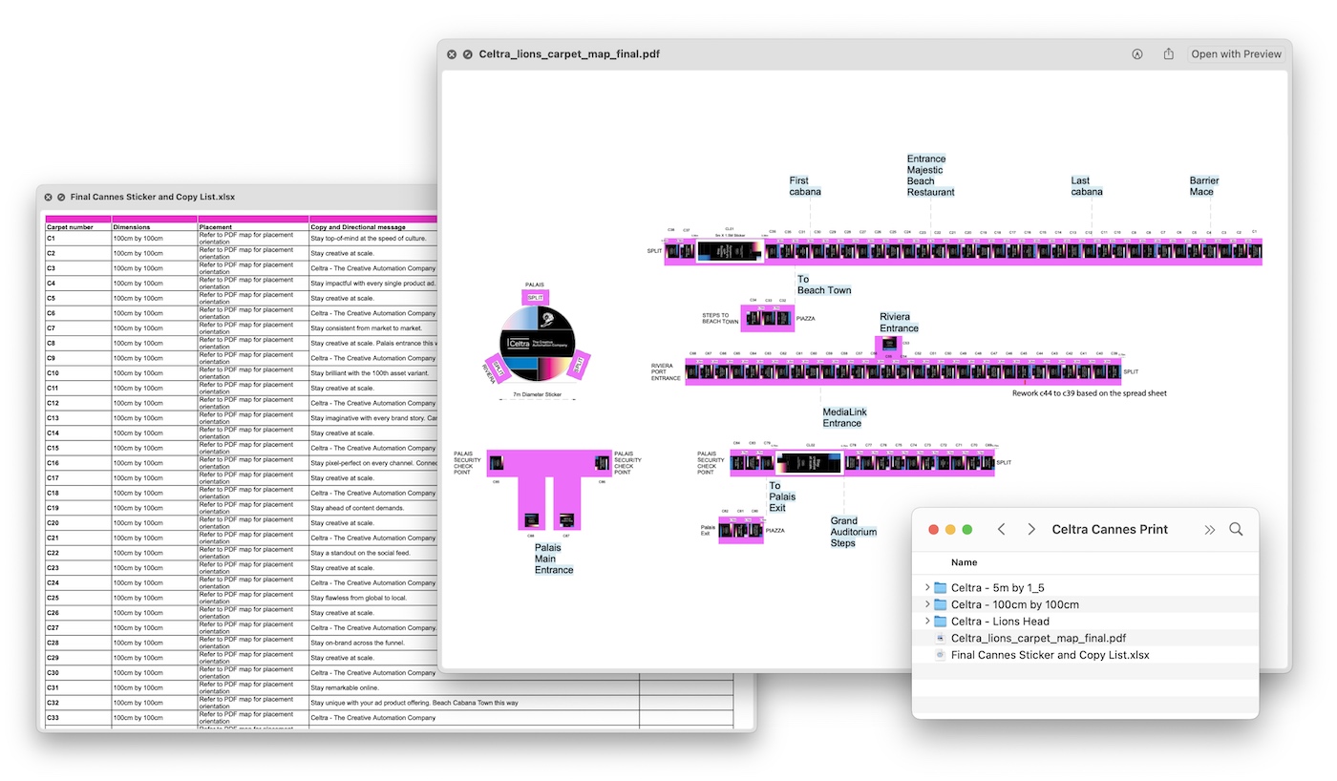Open the PDF with Preview
This screenshot has height=781, width=1337.
tap(1236, 54)
